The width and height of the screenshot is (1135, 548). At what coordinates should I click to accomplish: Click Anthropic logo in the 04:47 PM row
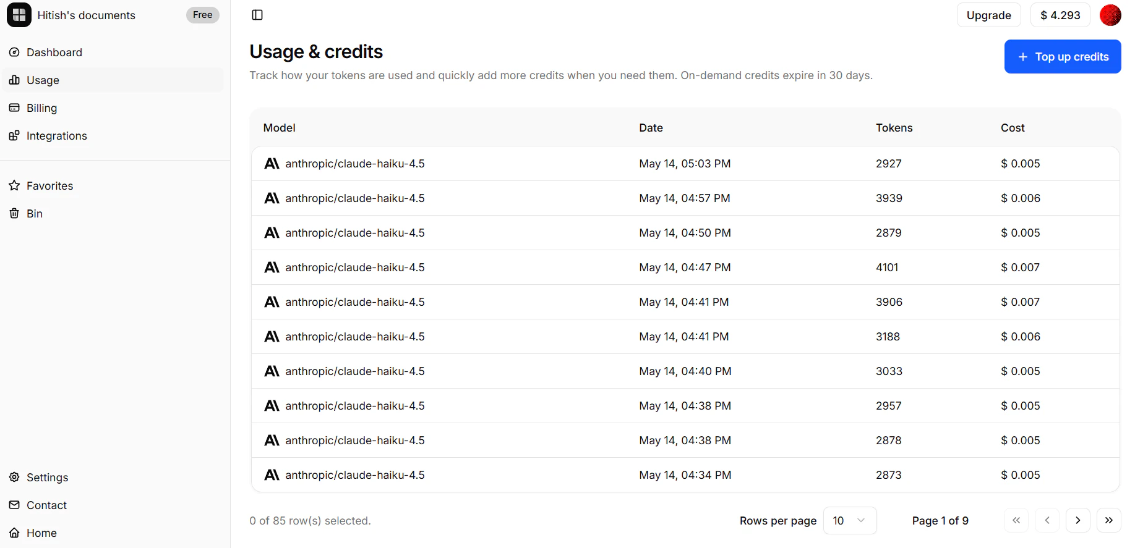tap(272, 268)
